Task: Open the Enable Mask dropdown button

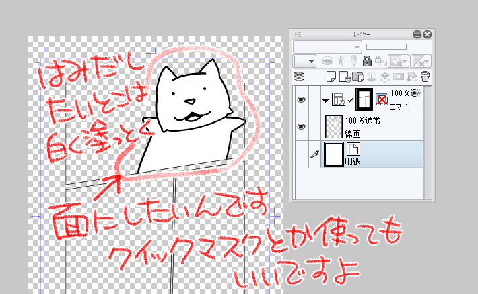Action: 399,61
